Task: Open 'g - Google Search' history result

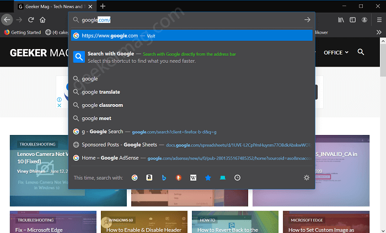Action: tap(192, 132)
